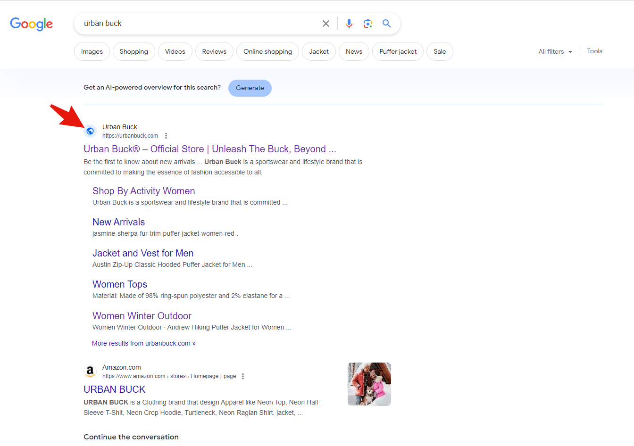Generate the AI-powered overview
The image size is (634, 446).
250,88
